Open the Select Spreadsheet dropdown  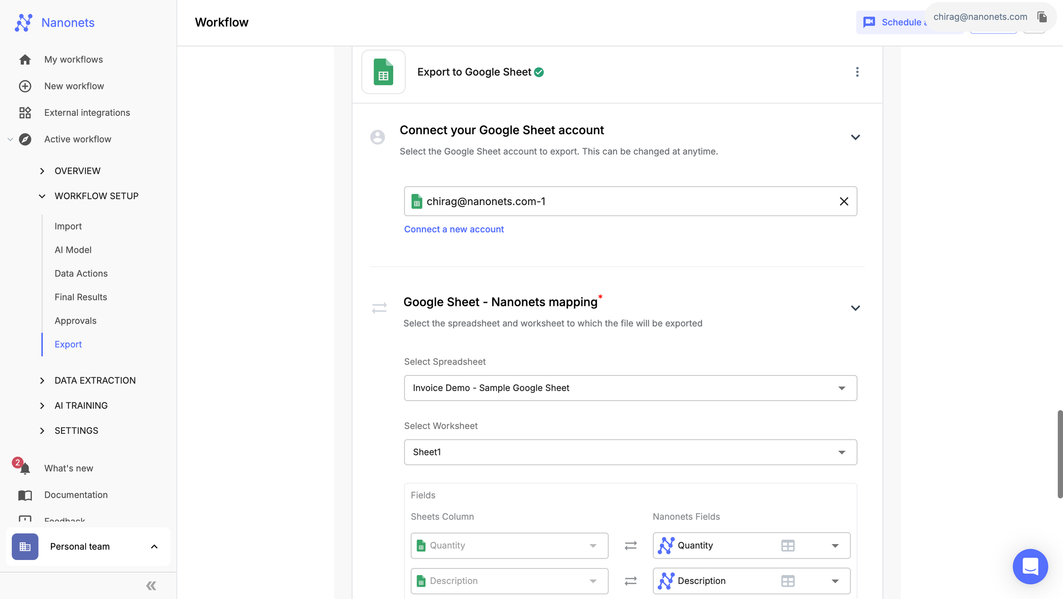coord(630,388)
